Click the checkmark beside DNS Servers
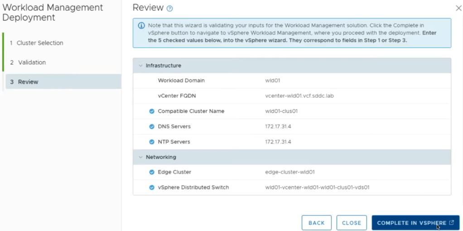The width and height of the screenshot is (463, 231). click(152, 127)
